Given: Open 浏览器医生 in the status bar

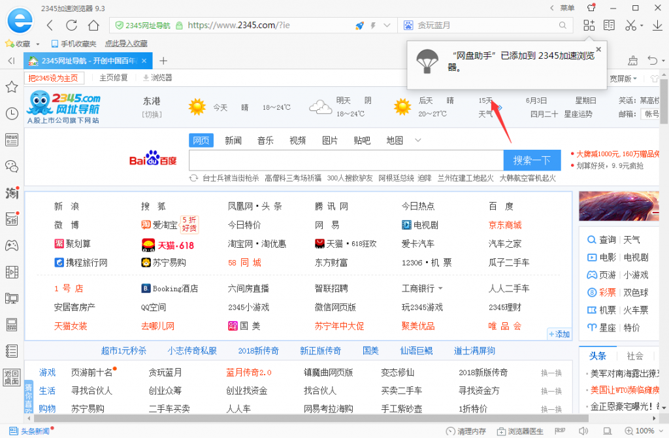Looking at the screenshot, I should tap(520, 431).
